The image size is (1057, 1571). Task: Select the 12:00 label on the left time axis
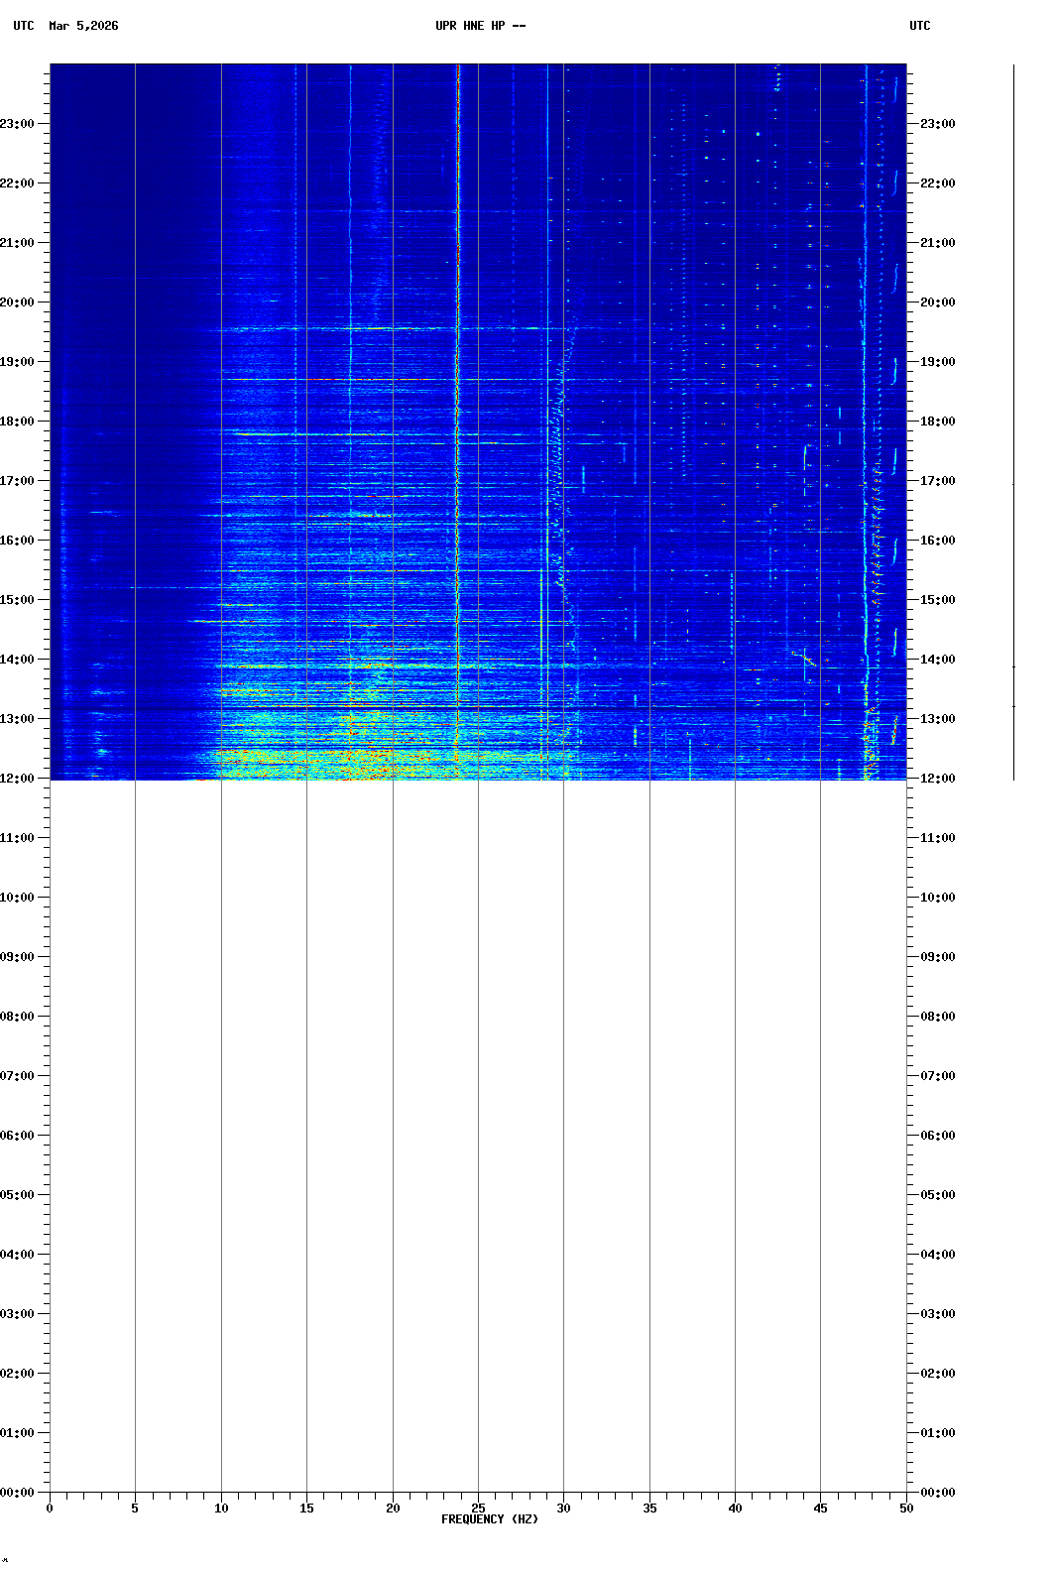click(x=17, y=779)
